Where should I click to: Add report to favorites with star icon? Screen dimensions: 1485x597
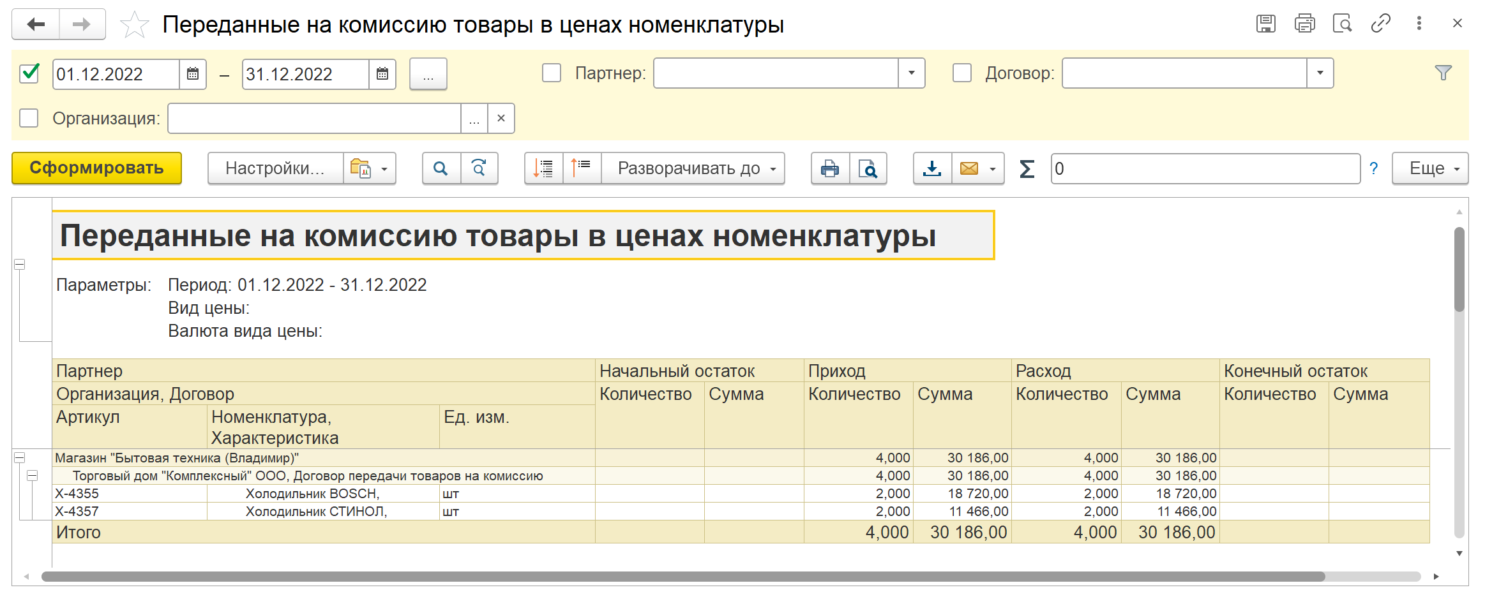tap(134, 26)
